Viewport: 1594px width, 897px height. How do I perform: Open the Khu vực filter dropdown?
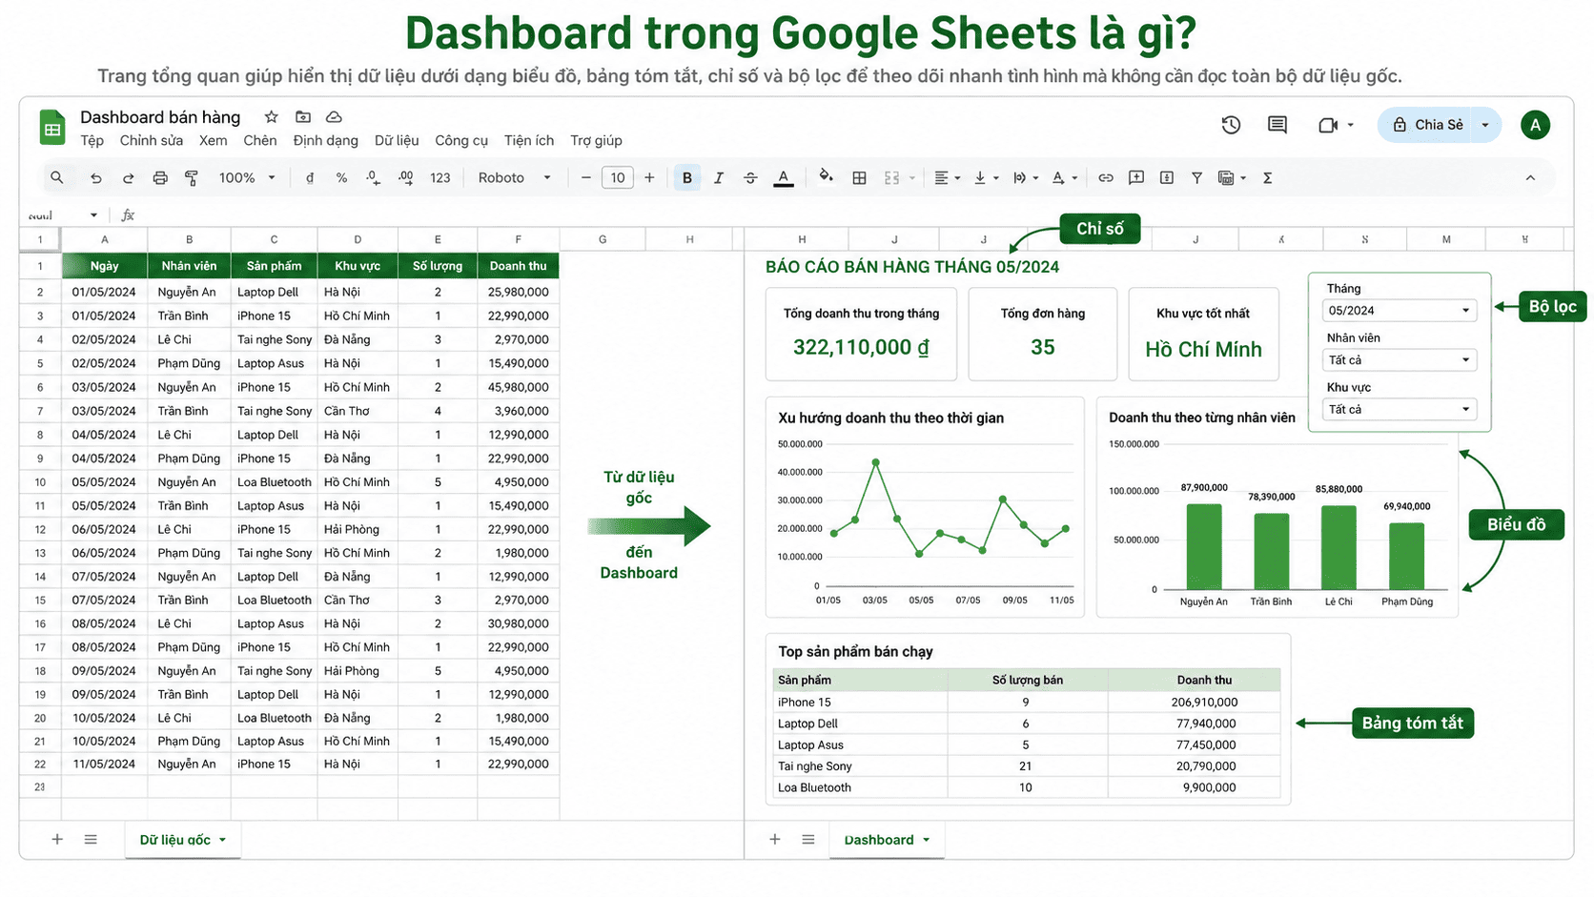(1400, 410)
